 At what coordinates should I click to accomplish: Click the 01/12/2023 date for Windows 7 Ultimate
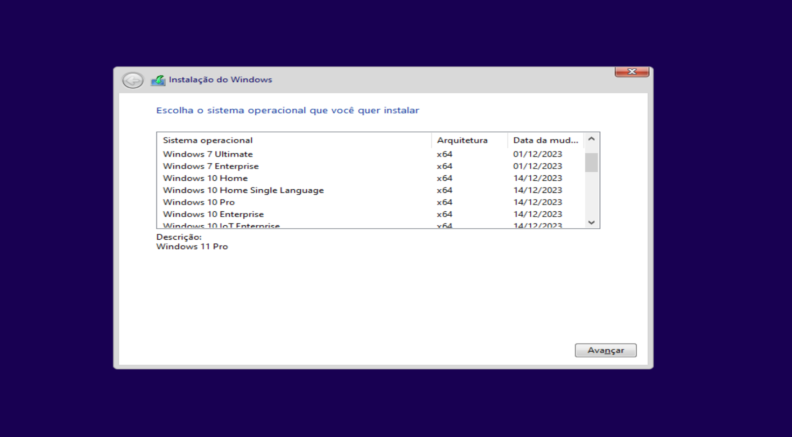pos(537,154)
